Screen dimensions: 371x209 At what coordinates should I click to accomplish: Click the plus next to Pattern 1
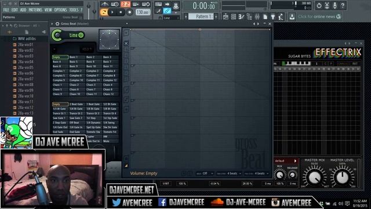pos(216,17)
